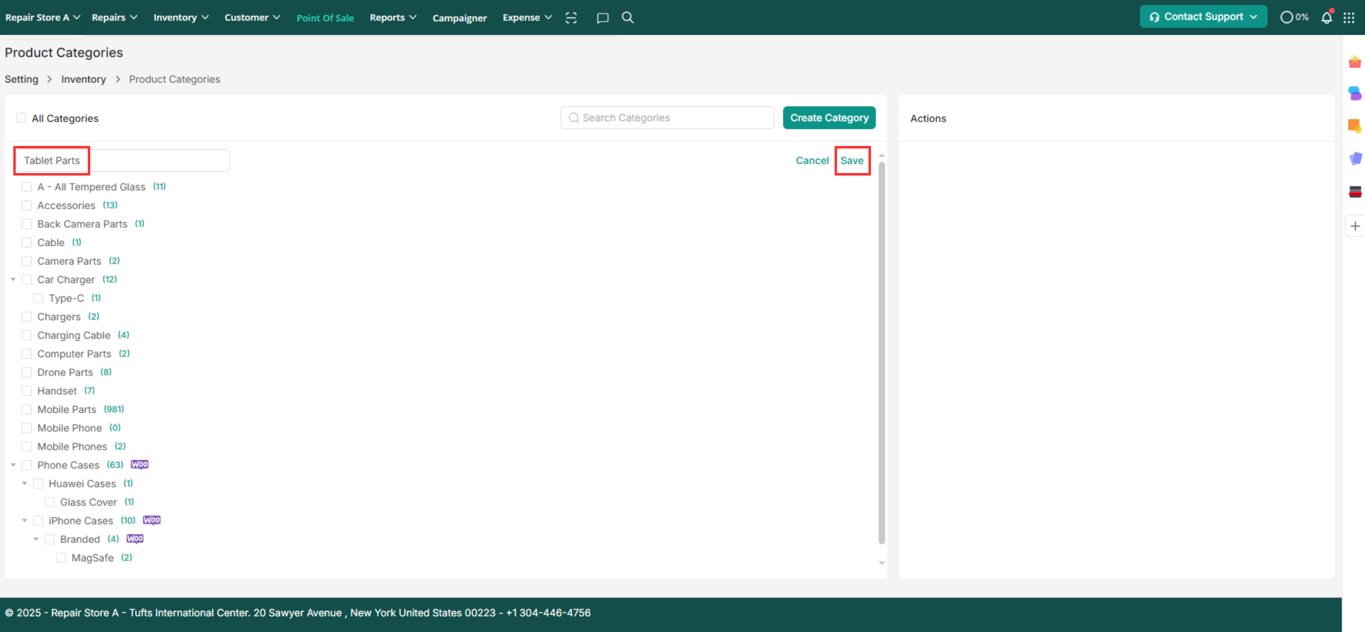Open the apps grid menu icon

(x=1348, y=17)
